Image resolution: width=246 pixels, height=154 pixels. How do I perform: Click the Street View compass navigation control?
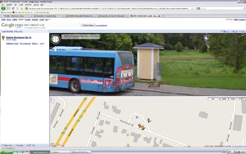55,39
